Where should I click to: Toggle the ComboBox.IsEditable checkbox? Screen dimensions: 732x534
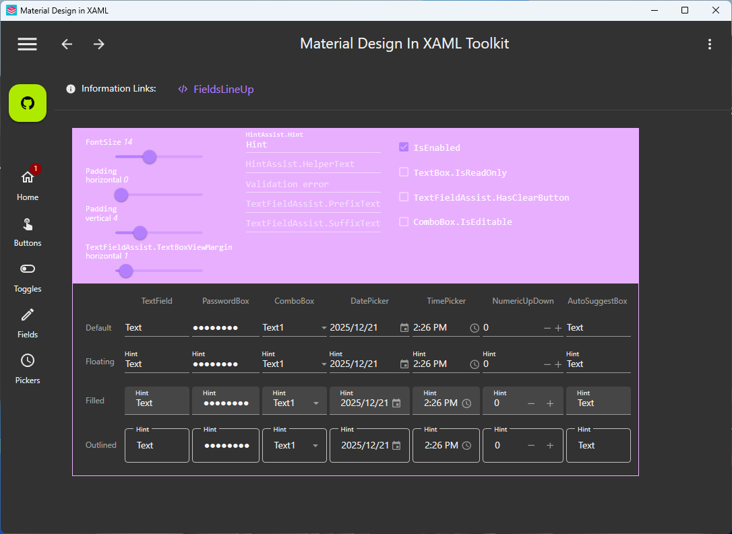point(404,222)
